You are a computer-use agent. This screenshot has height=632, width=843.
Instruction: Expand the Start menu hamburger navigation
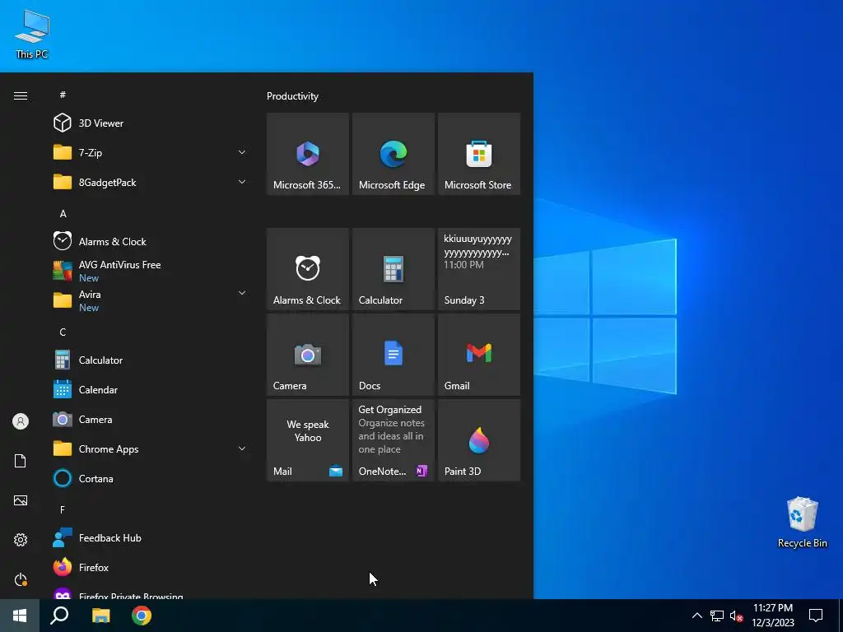21,95
